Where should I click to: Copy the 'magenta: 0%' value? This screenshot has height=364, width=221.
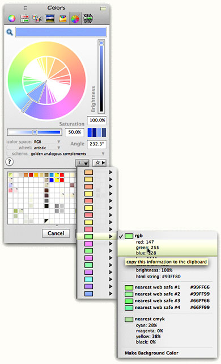[x=150, y=331]
